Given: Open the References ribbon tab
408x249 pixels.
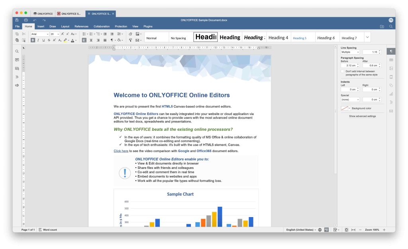Looking at the screenshot, I should click(81, 26).
